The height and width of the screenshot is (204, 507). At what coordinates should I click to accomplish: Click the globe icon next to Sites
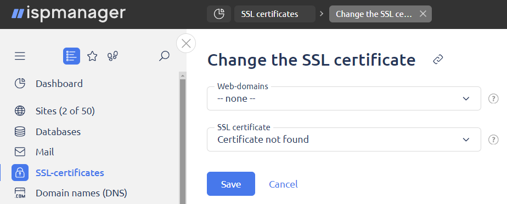click(20, 111)
